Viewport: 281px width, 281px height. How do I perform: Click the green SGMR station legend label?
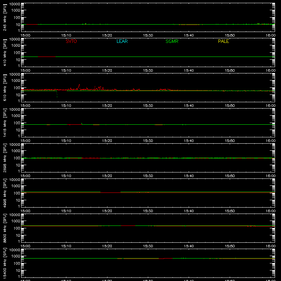172,41
